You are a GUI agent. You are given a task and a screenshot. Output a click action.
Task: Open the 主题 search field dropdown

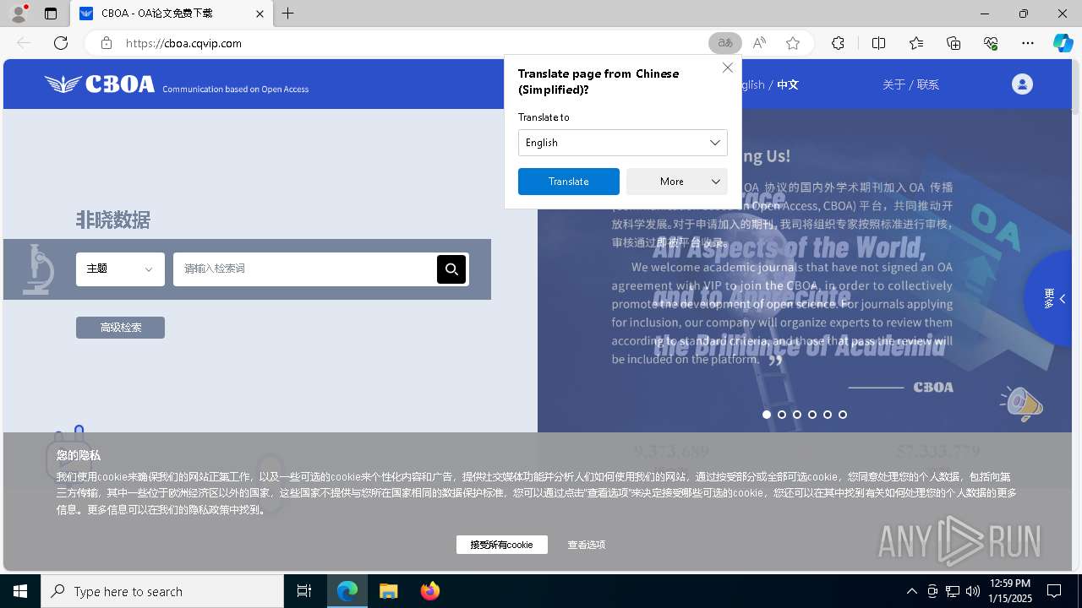point(120,269)
